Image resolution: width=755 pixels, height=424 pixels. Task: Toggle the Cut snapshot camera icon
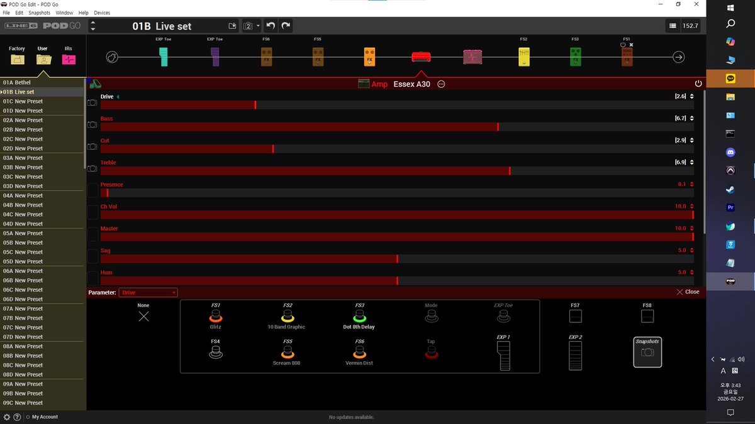(92, 146)
